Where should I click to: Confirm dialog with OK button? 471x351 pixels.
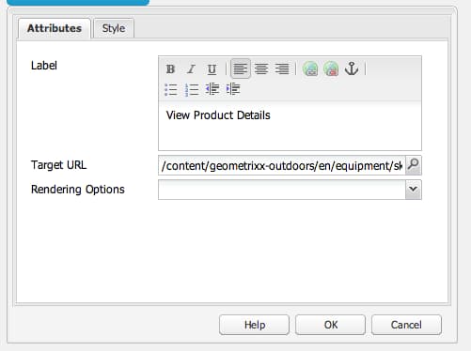coord(331,325)
